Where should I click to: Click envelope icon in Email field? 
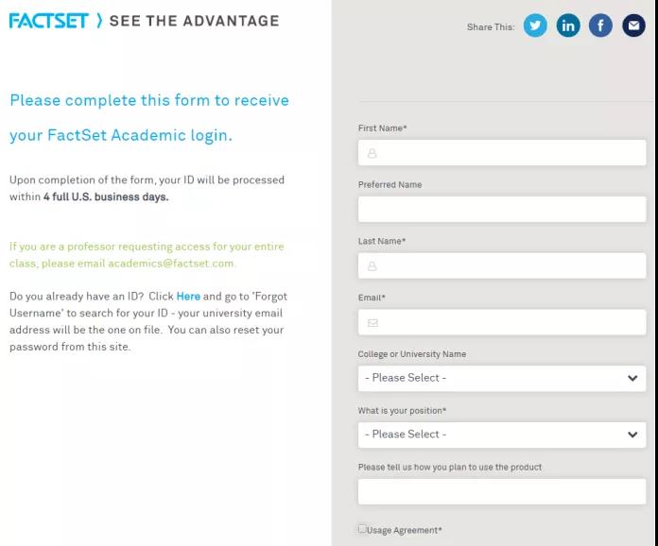pyautogui.click(x=372, y=322)
